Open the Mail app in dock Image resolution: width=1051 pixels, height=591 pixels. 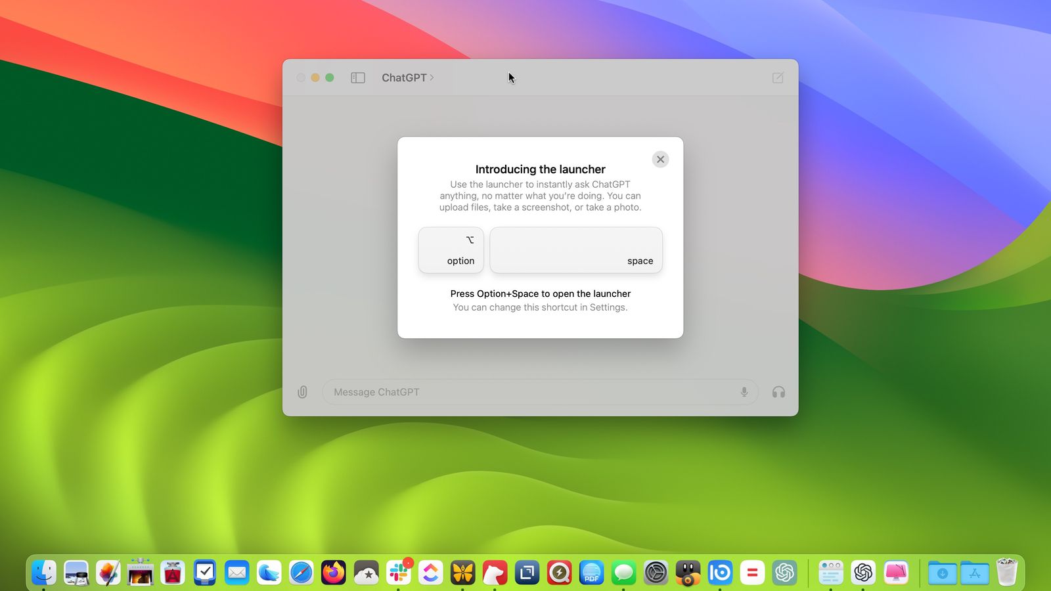[237, 573]
